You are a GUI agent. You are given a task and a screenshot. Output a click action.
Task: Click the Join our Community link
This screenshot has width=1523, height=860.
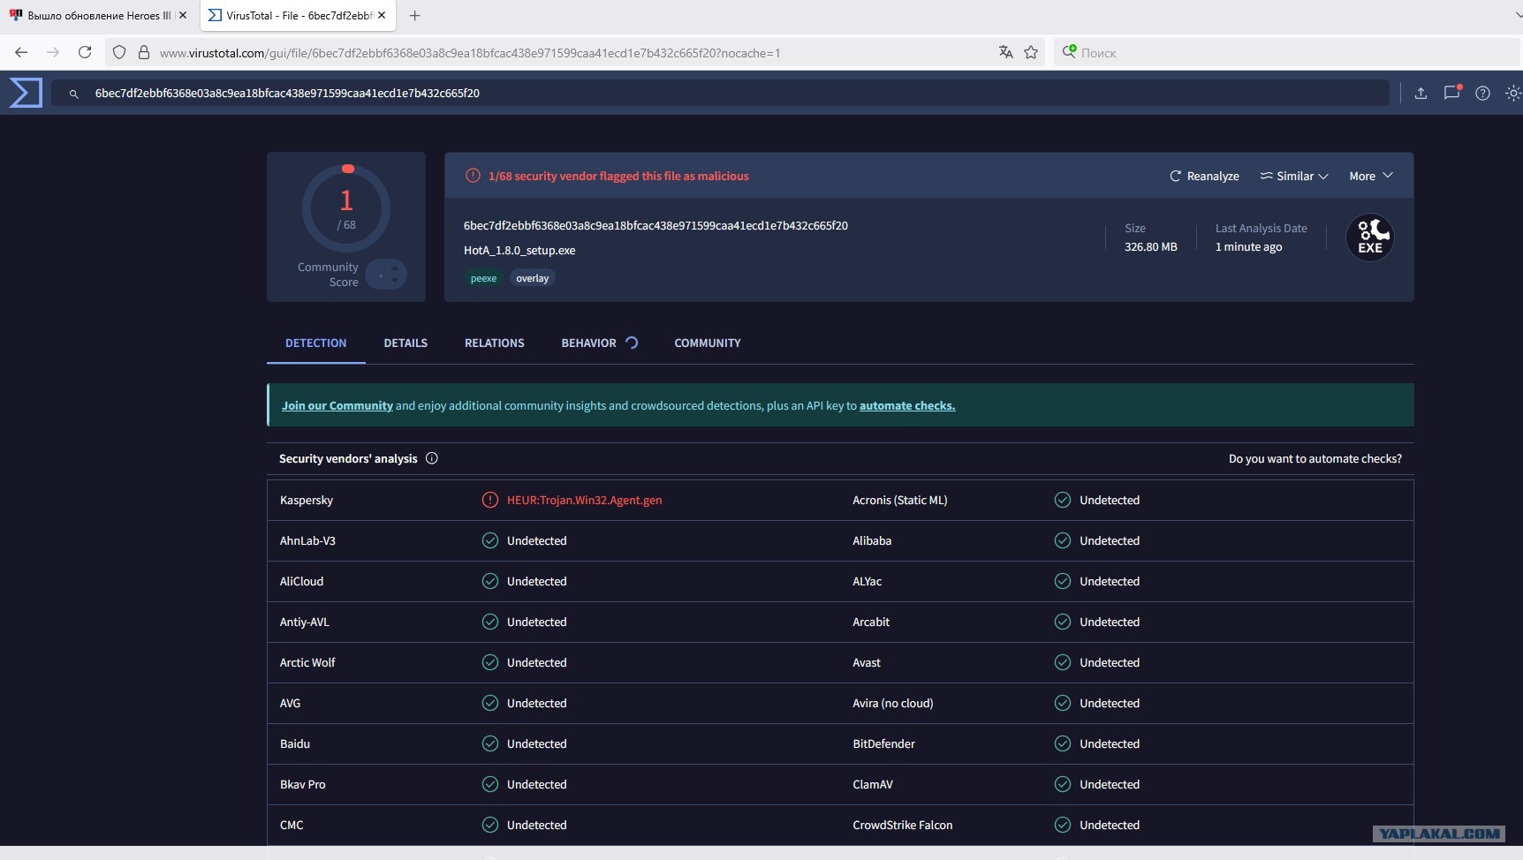337,405
